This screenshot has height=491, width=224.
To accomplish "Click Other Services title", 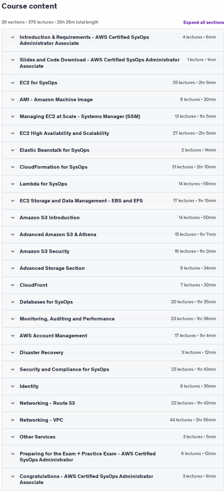I will [x=37, y=437].
